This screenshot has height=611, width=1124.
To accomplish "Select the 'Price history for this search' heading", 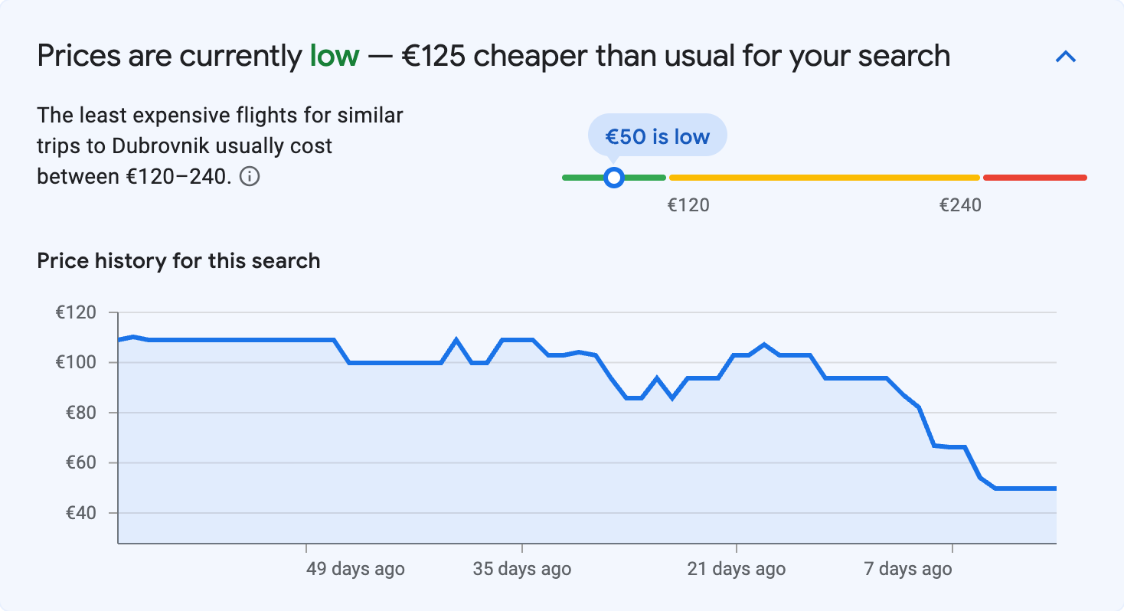I will point(178,260).
